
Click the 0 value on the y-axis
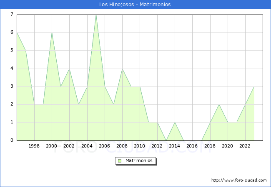12,140
